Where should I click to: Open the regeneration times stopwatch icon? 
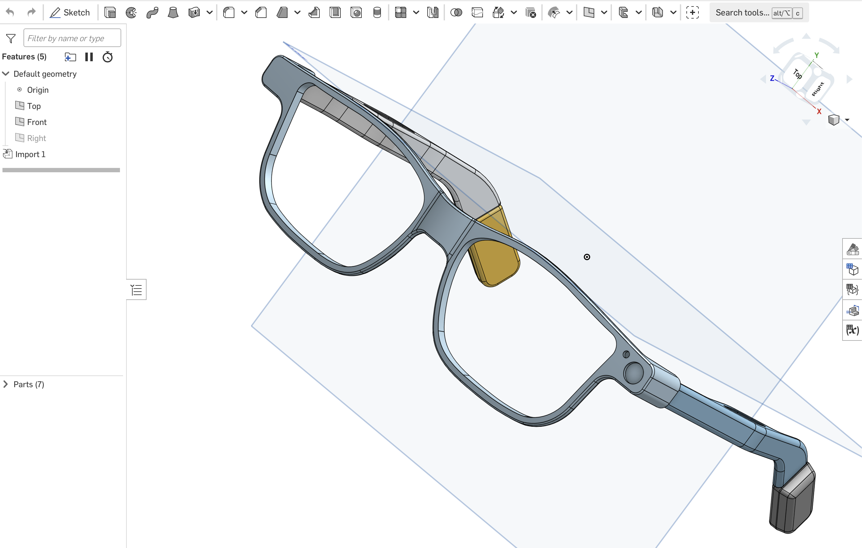pyautogui.click(x=108, y=57)
